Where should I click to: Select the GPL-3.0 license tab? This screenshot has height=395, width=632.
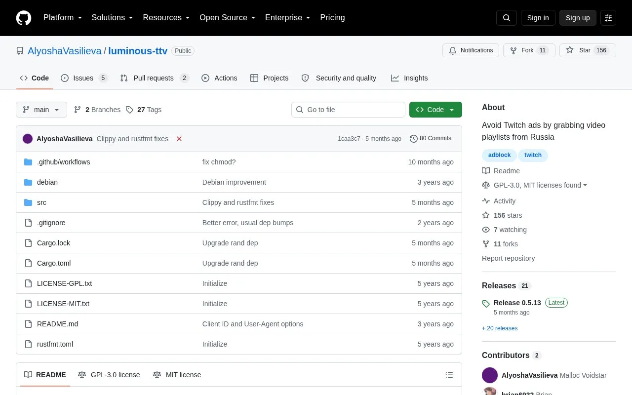109,375
